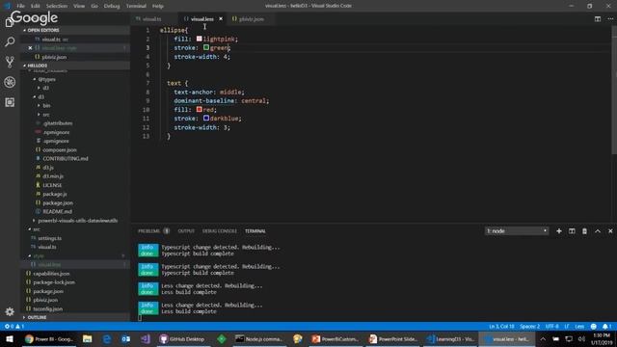Open Outlook from the taskbar
The width and height of the screenshot is (617, 347).
pos(126,338)
